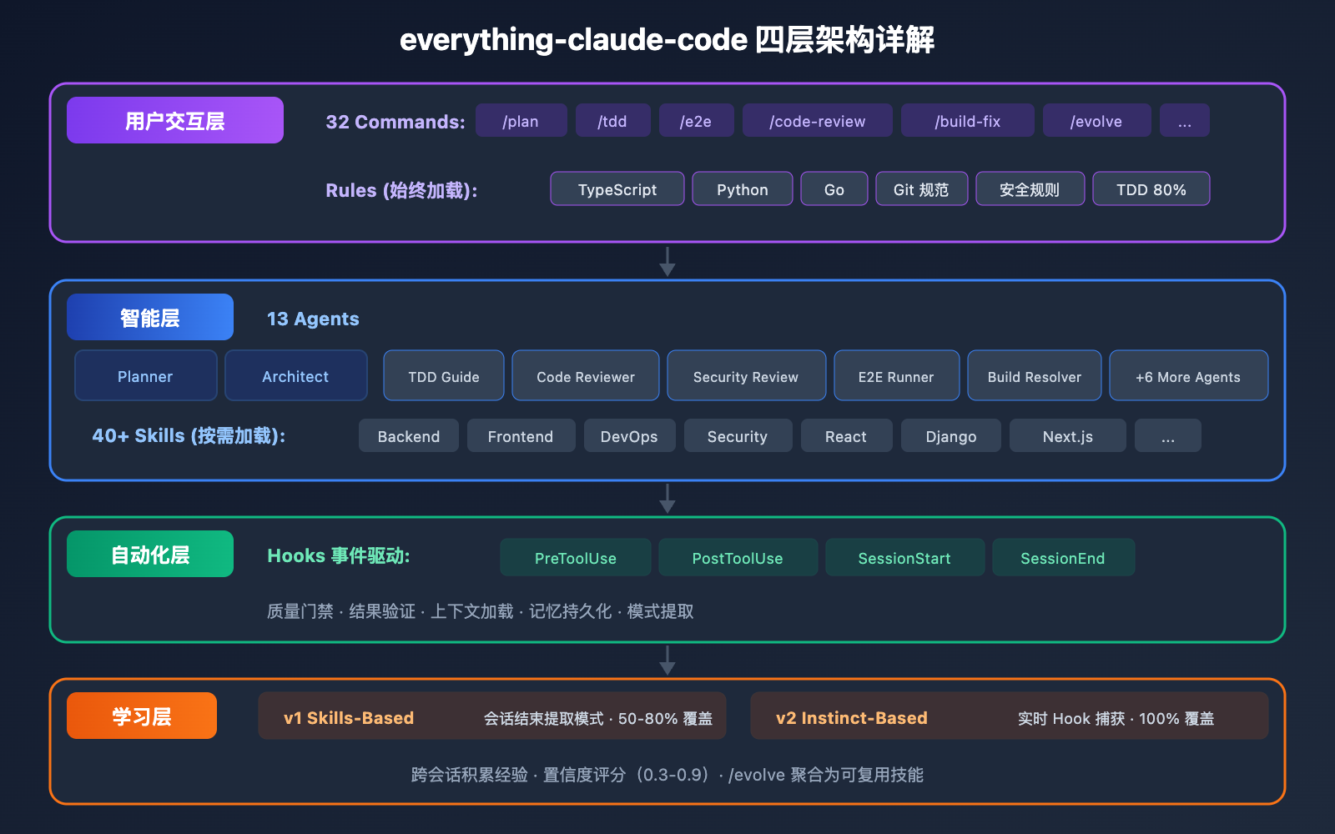The width and height of the screenshot is (1335, 834).
Task: Expand the skills overflow ellipsis pill
Action: pos(1167,435)
